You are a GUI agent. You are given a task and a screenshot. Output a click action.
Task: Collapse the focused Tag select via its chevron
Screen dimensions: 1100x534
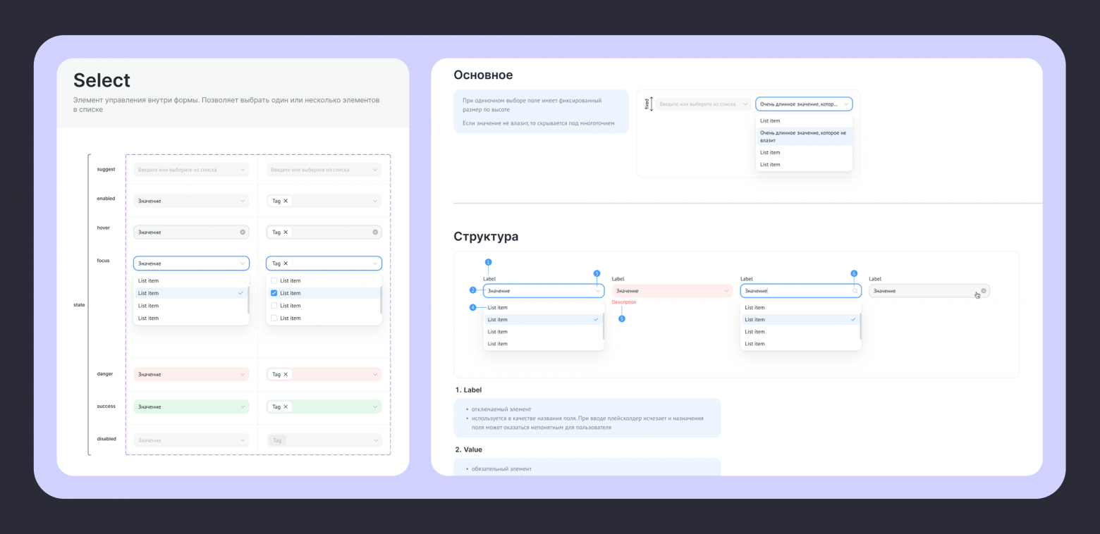(375, 263)
